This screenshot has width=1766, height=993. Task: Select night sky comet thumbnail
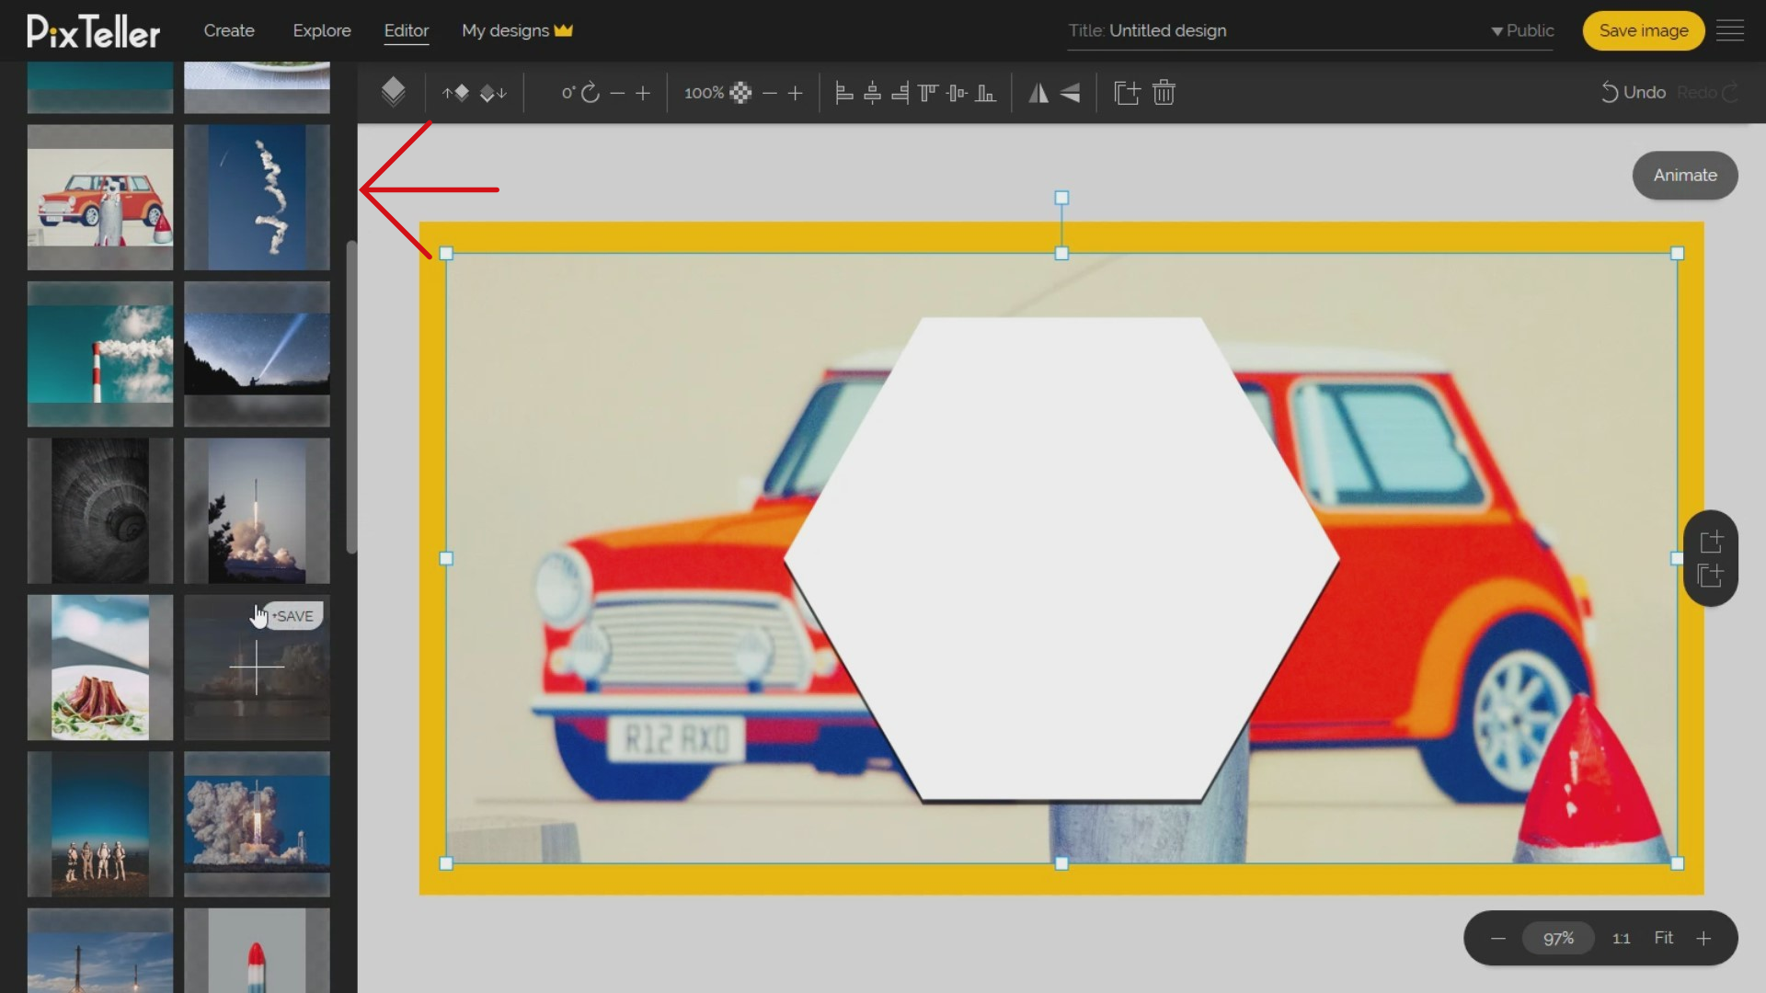[257, 354]
